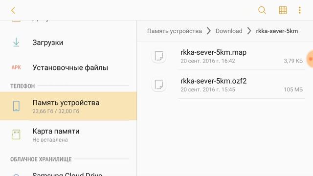313x176 pixels.
Task: Go to Download folder in breadcrumb
Action: (x=229, y=31)
